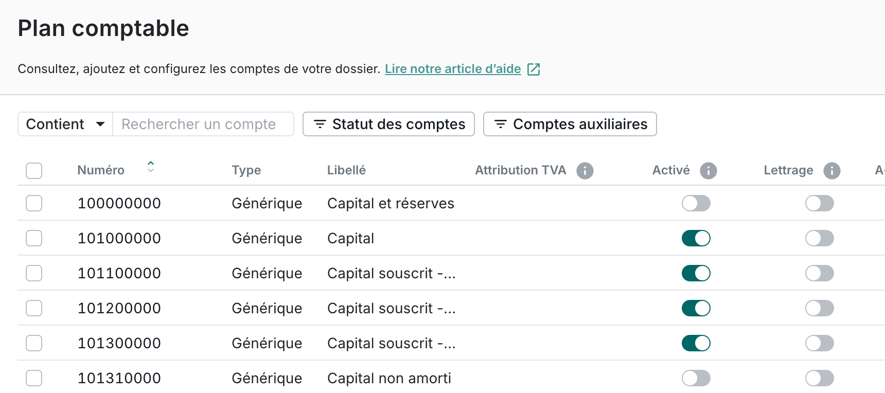
Task: Click the info icon beside Activé header
Action: pyautogui.click(x=708, y=170)
